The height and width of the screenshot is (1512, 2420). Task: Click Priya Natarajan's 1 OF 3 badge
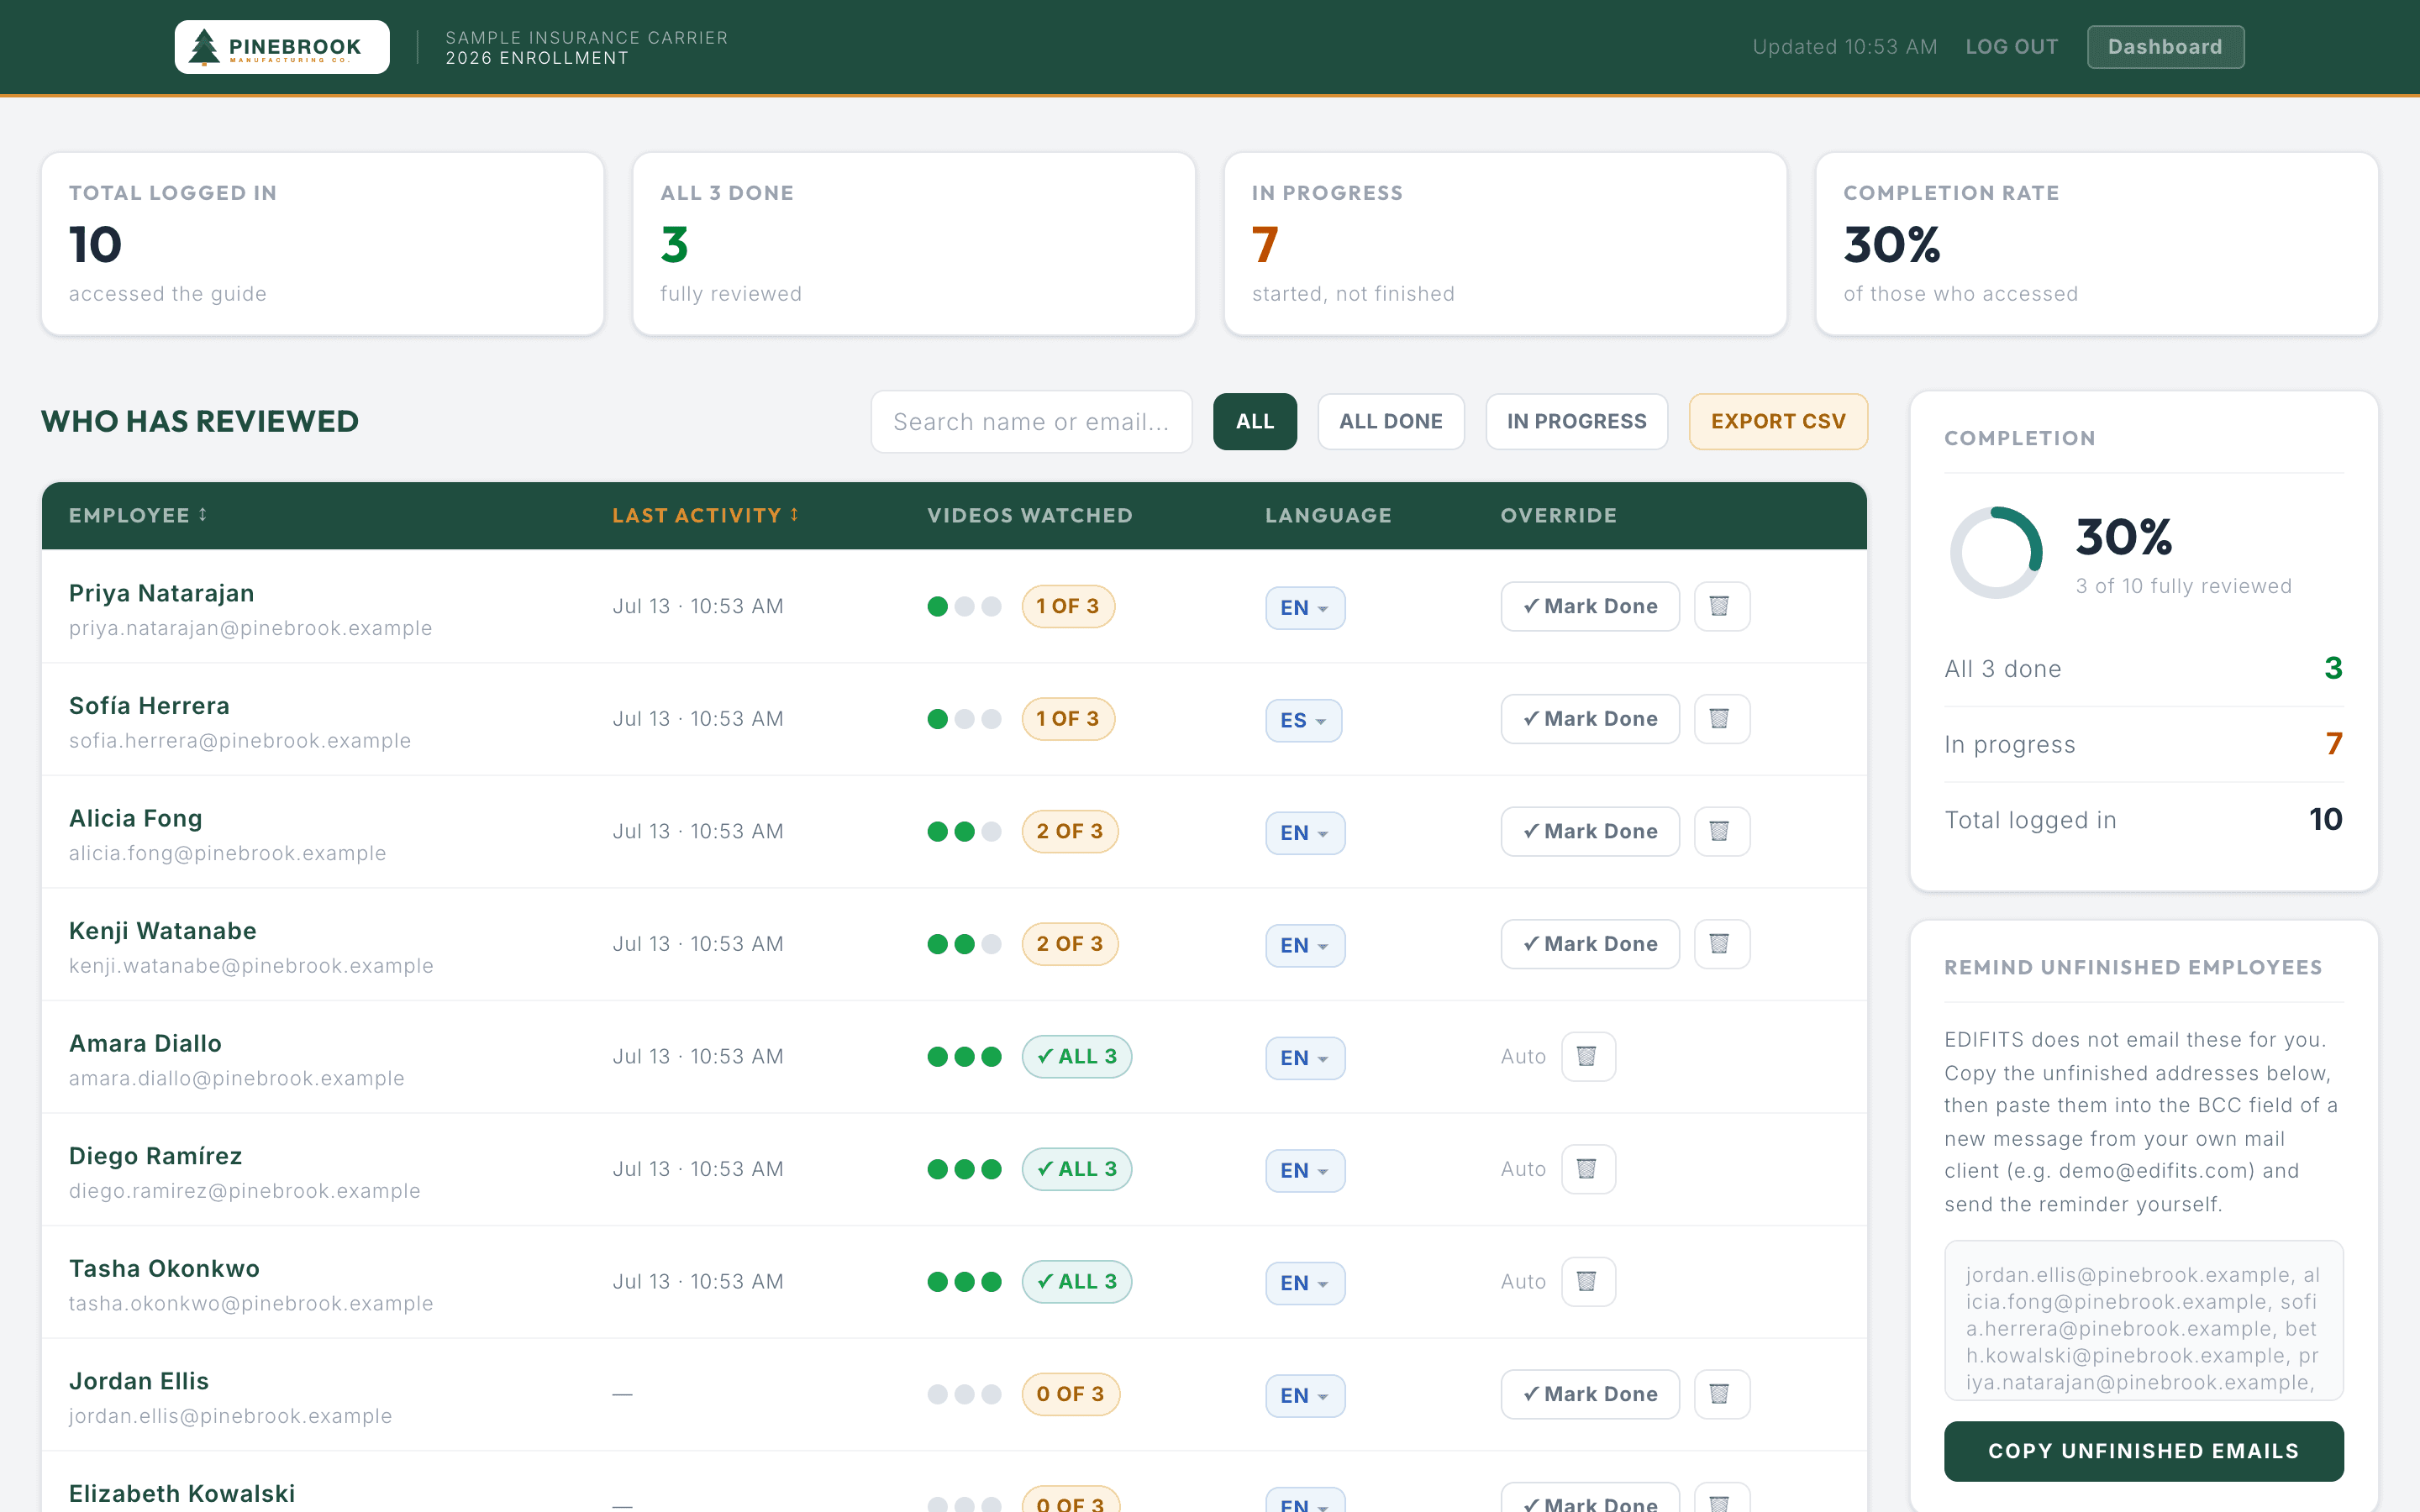[x=1068, y=606]
